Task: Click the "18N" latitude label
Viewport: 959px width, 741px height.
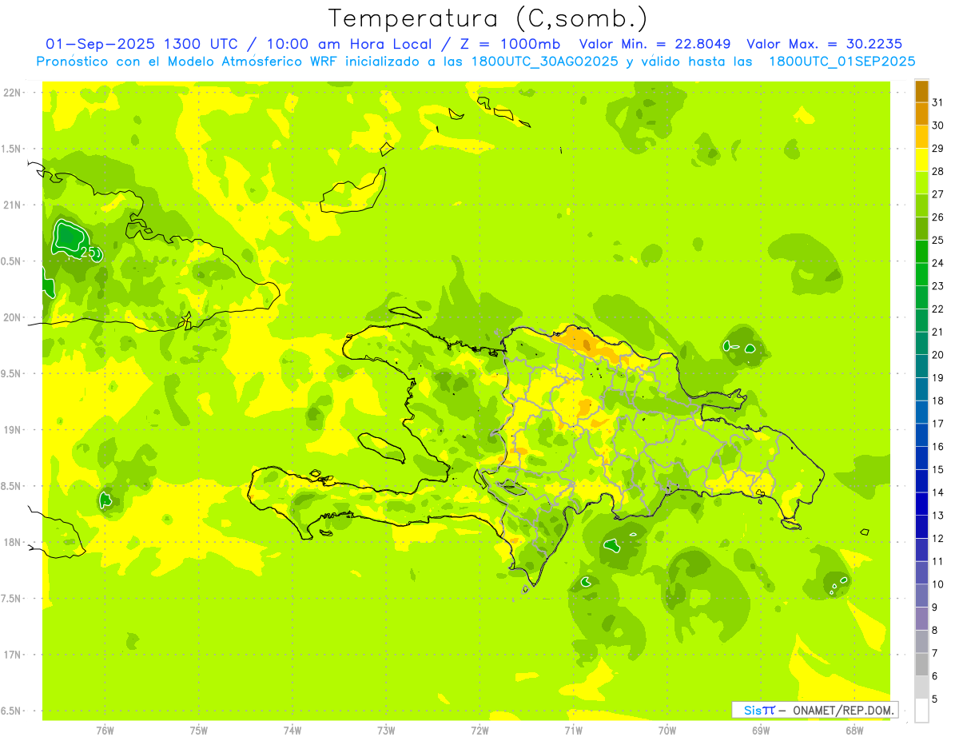Action: (11, 542)
